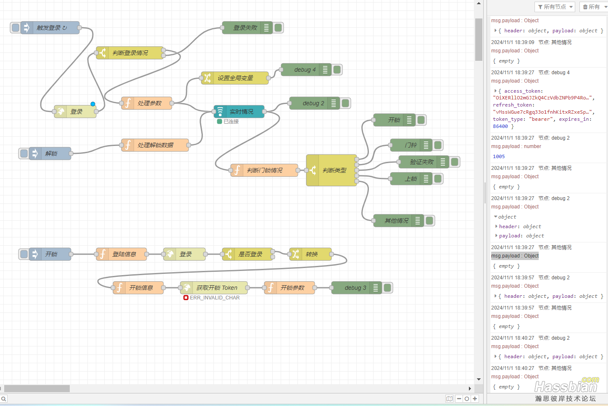Toggle the 开锁 debug node output
Screen dimensions: 608x406
[421, 120]
